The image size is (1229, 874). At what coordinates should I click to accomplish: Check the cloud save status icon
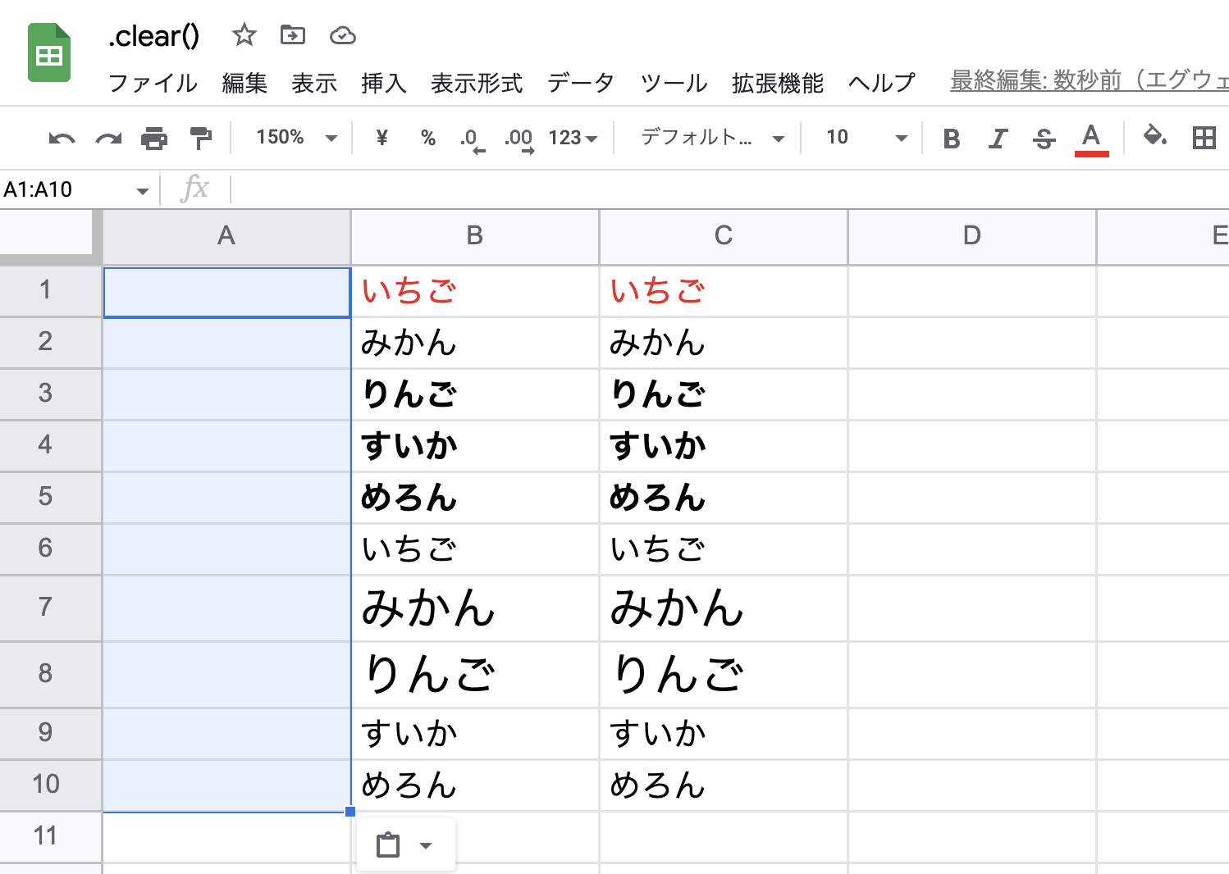tap(342, 35)
